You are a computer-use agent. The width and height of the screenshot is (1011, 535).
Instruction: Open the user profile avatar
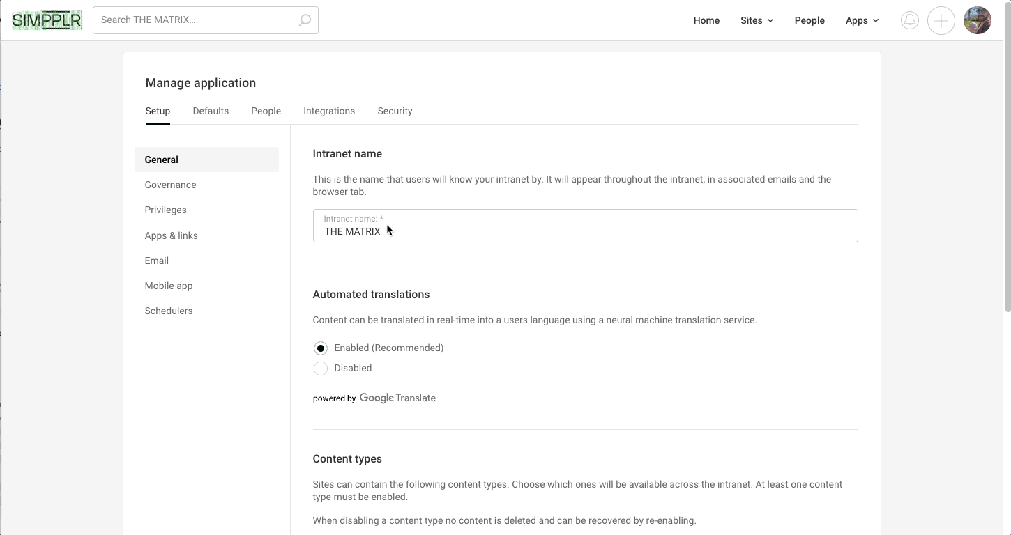point(977,20)
